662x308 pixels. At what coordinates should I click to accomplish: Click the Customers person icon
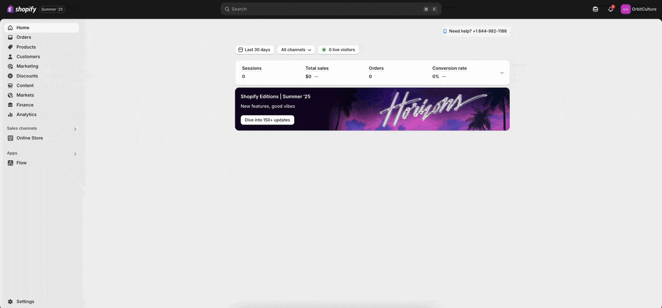pos(10,57)
